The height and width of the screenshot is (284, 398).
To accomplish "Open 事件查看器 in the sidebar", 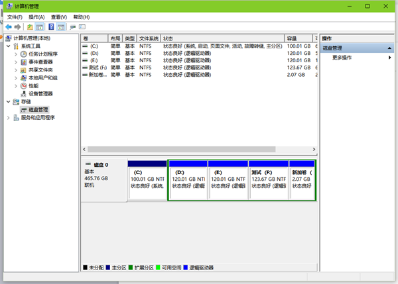I will point(40,62).
